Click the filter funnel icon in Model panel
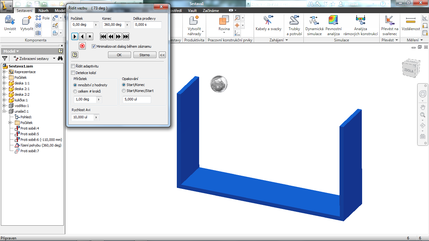 point(5,58)
